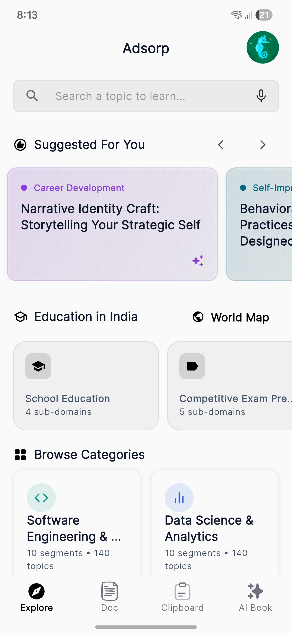292x633 pixels.
Task: Focus the Search a topic to learn field
Action: tap(146, 96)
